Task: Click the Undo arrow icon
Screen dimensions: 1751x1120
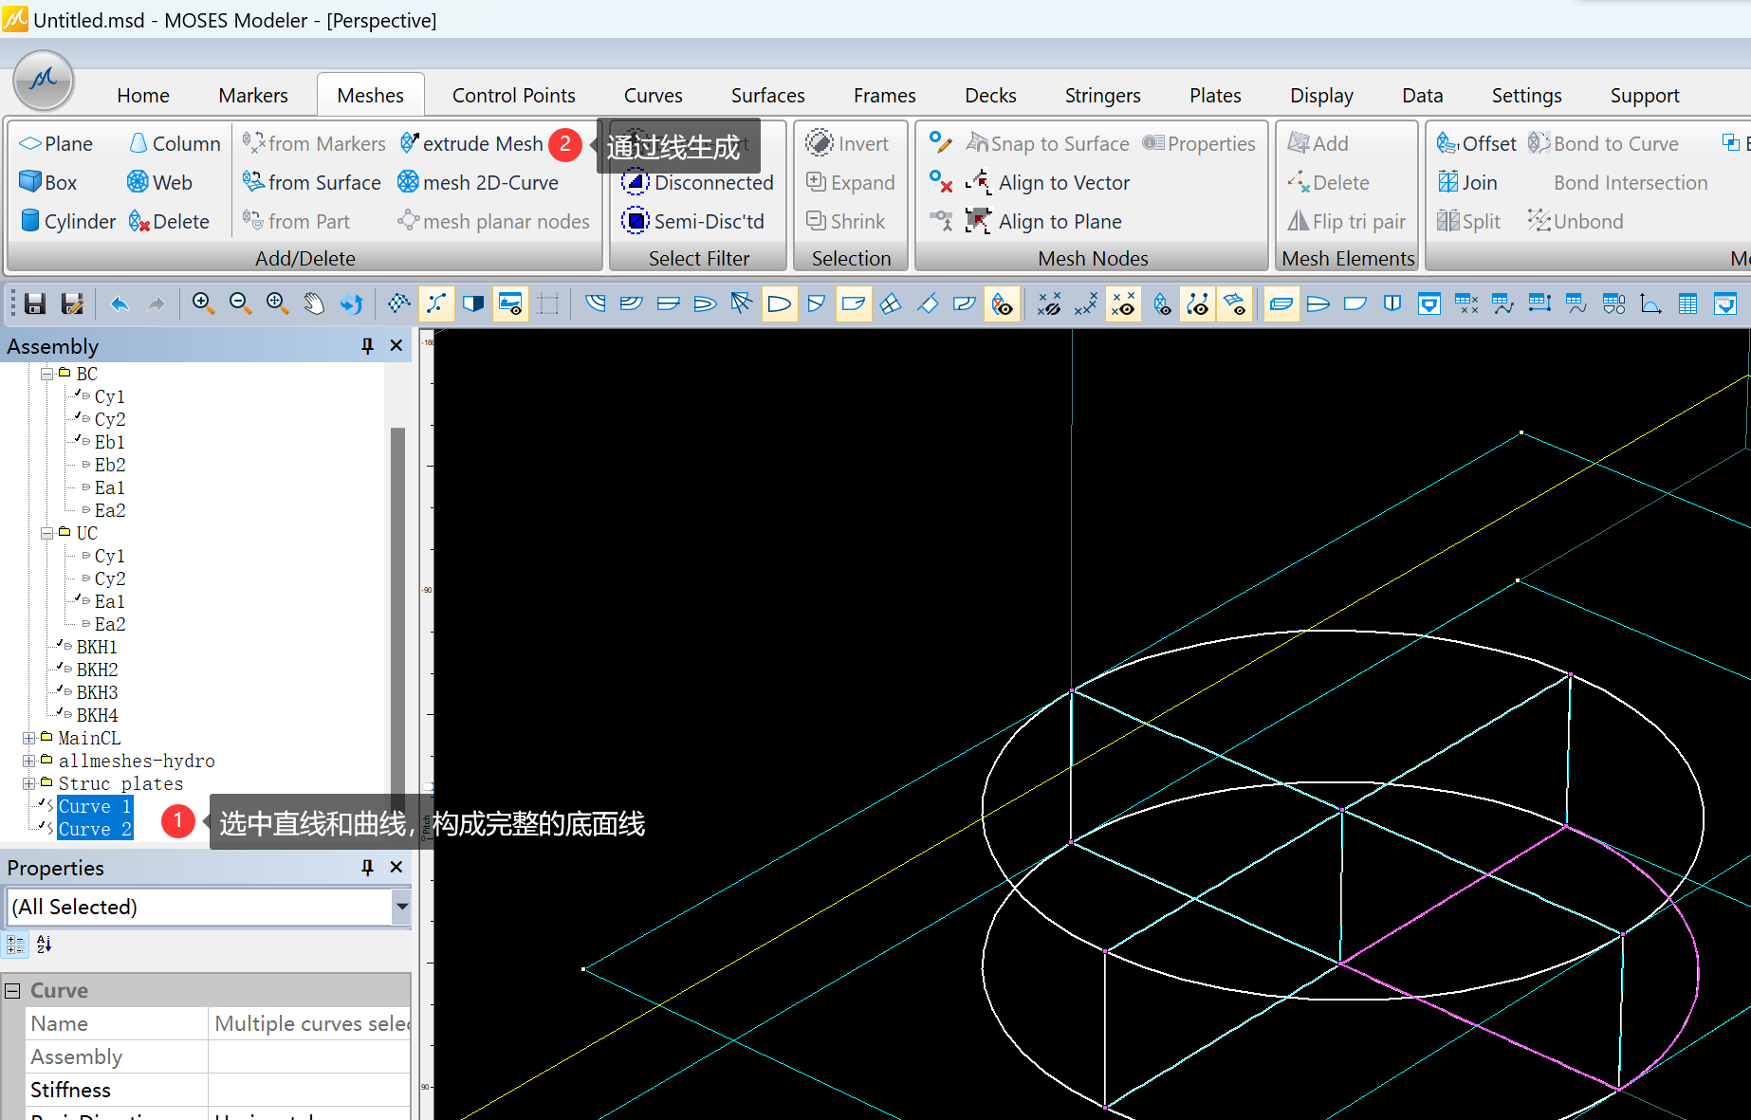Action: coord(120,303)
